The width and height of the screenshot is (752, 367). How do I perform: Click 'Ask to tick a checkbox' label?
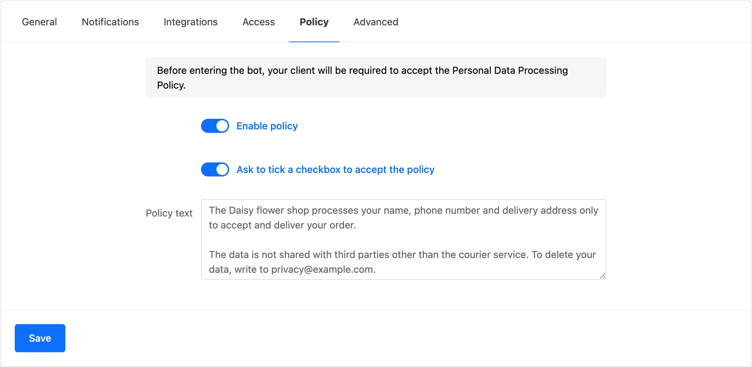tap(336, 169)
